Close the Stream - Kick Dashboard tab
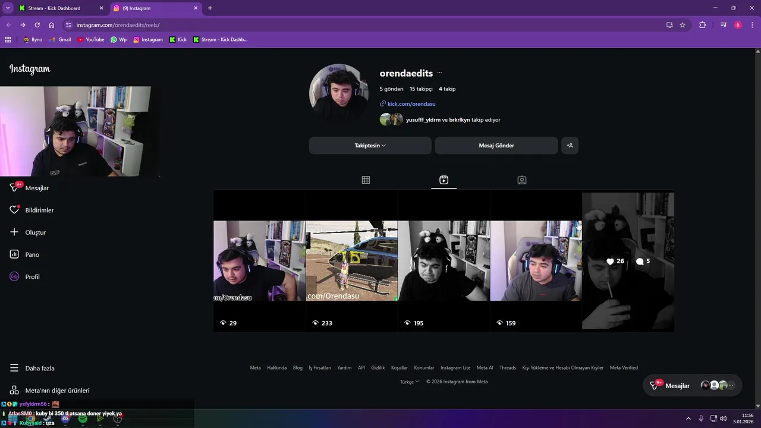Viewport: 761px width, 428px height. (101, 8)
